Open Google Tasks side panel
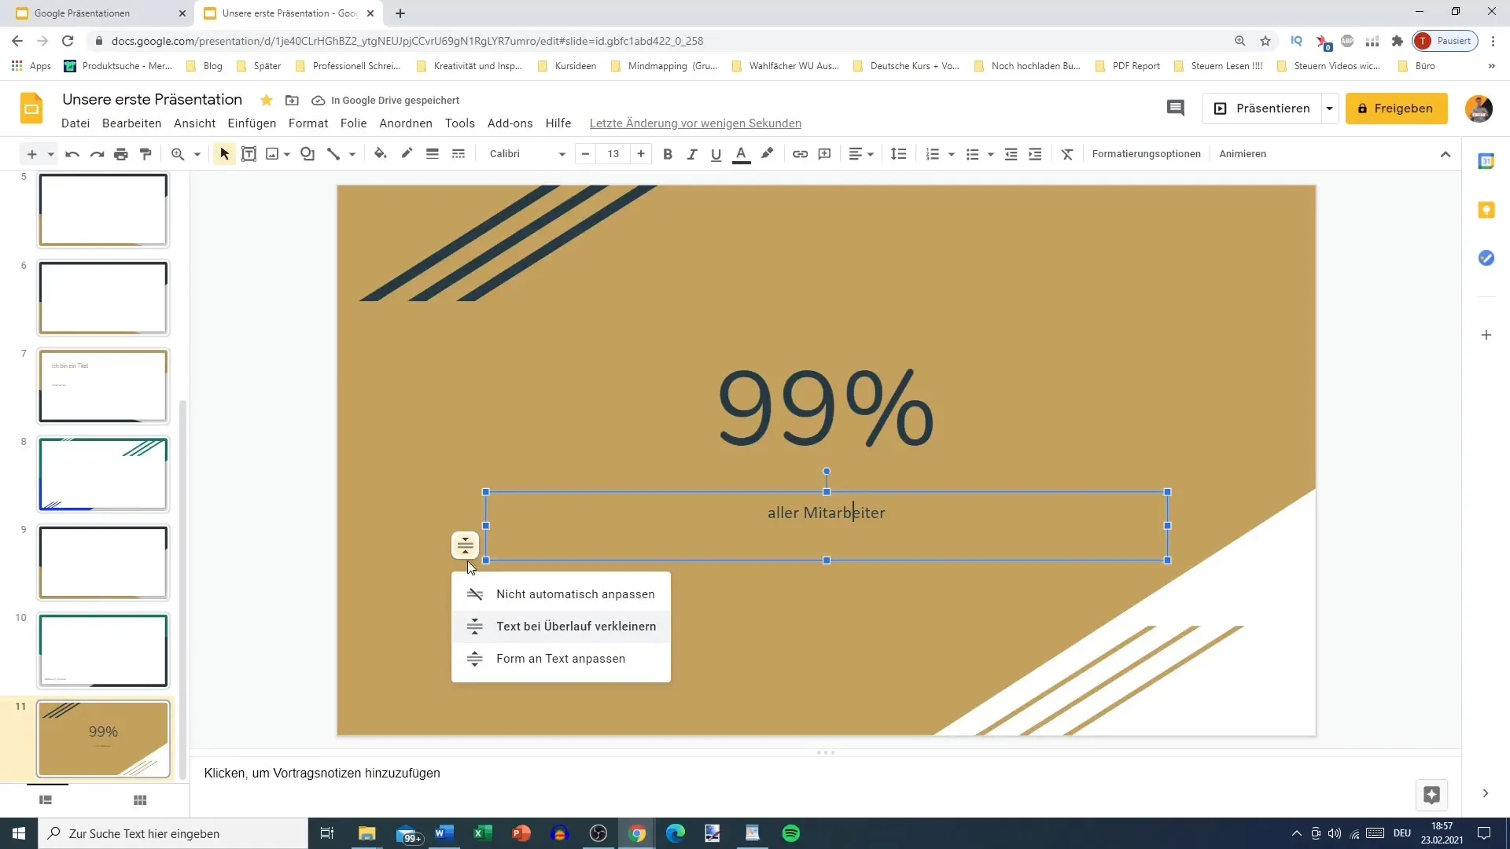 tap(1486, 258)
